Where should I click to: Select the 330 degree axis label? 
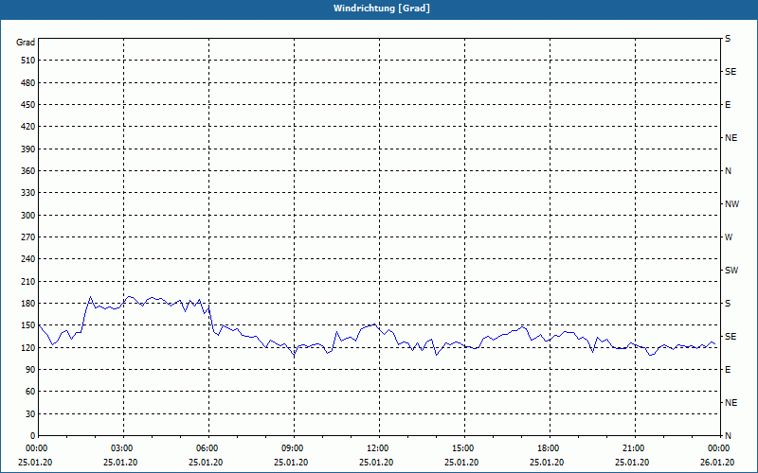[x=28, y=193]
